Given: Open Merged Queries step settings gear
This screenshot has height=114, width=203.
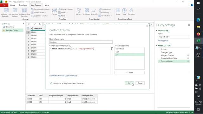Looking at the screenshot, I should pos(188,55).
